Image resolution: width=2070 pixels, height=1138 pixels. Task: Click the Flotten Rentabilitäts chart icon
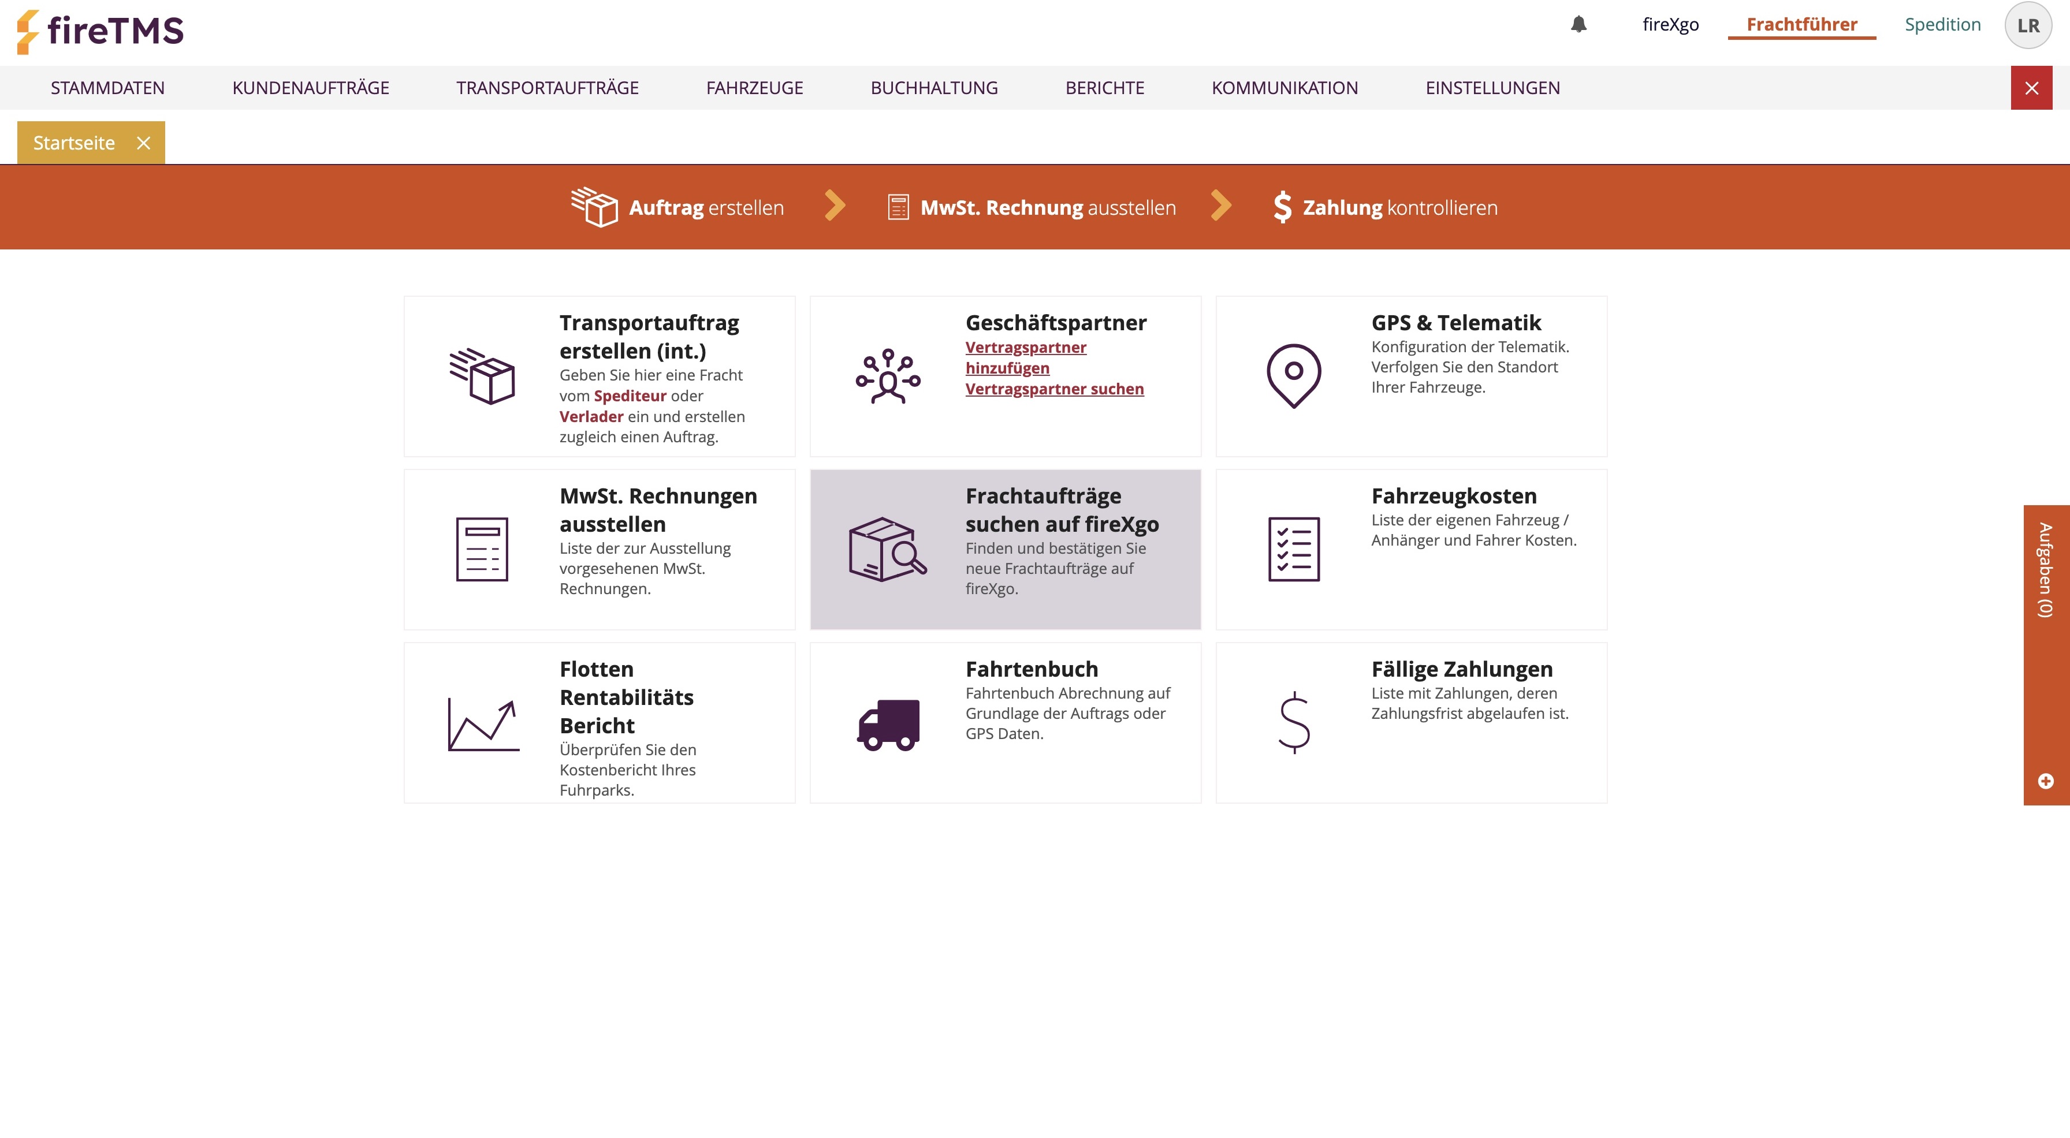coord(483,725)
